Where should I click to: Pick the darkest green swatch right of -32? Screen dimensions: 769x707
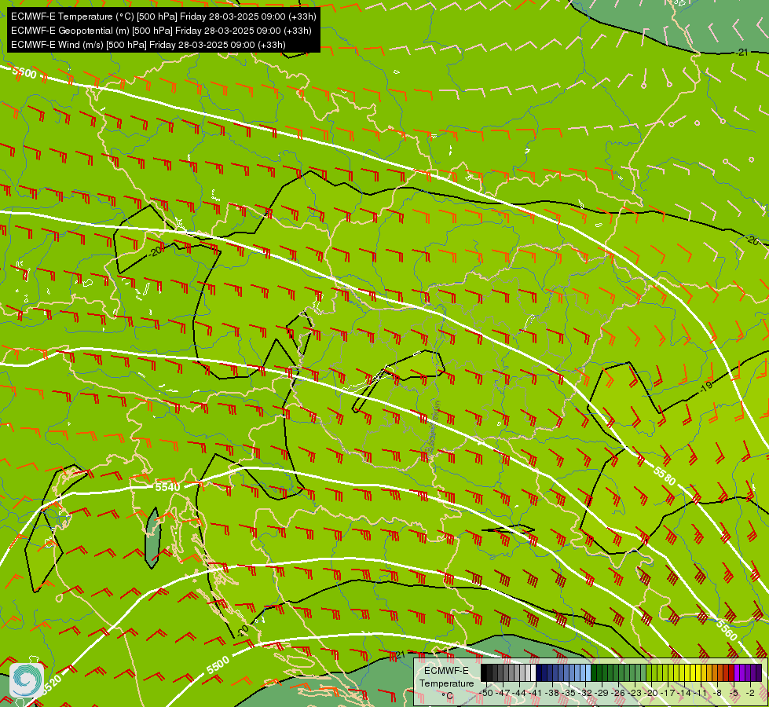click(x=594, y=672)
